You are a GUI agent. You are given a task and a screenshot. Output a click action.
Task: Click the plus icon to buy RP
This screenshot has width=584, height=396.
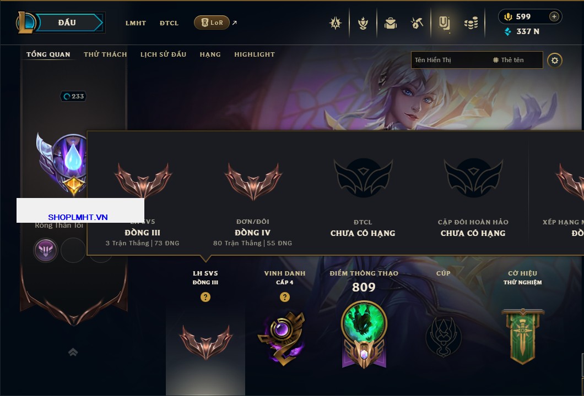pos(554,16)
